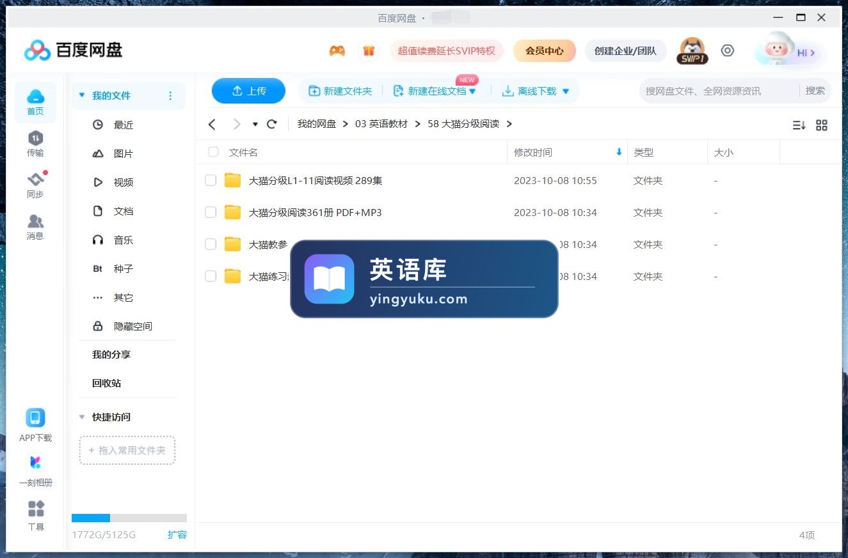The width and height of the screenshot is (848, 558).
Task: Collapse the 我的文件 tree triangle
Action: (81, 95)
